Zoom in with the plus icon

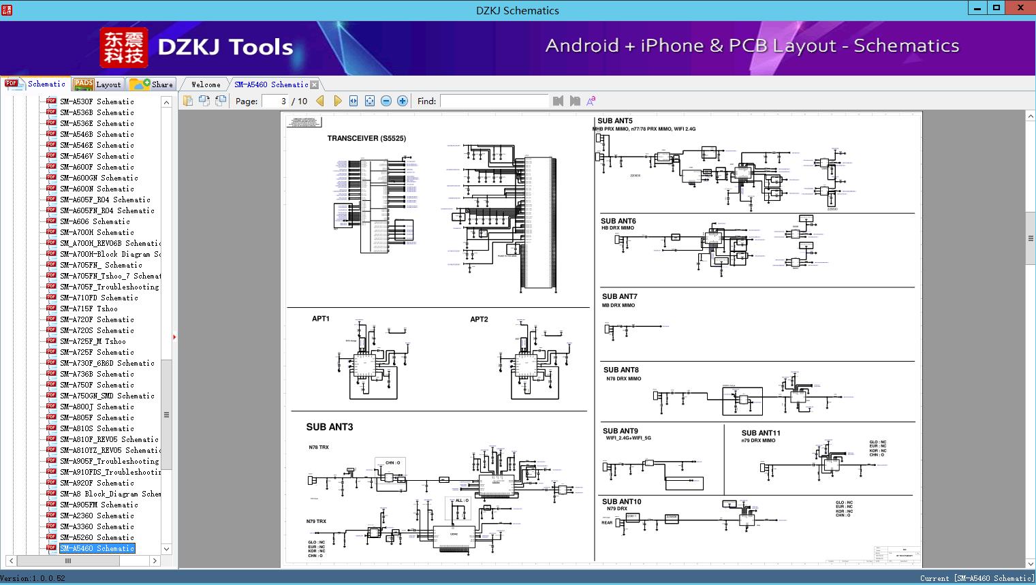tap(403, 101)
